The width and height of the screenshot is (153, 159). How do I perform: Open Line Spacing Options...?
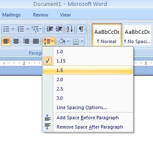87,107
